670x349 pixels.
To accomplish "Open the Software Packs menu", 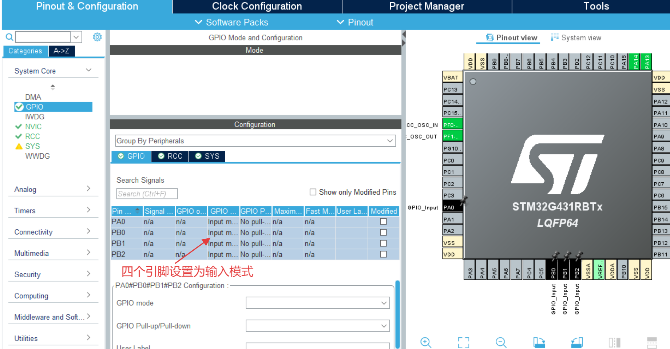I will point(231,22).
